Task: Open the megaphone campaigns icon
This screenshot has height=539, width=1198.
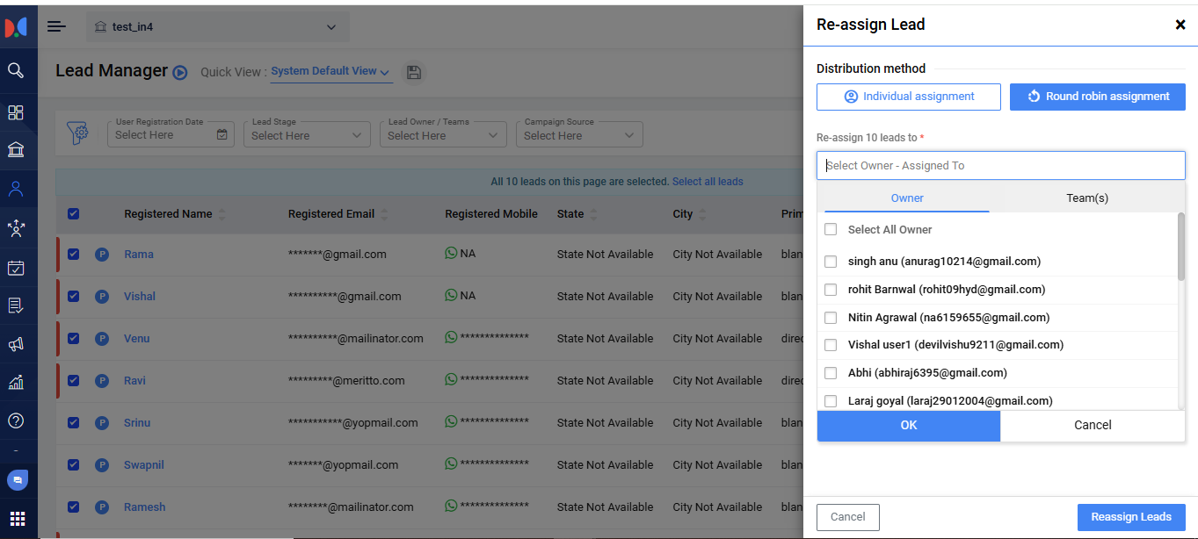Action: (16, 344)
